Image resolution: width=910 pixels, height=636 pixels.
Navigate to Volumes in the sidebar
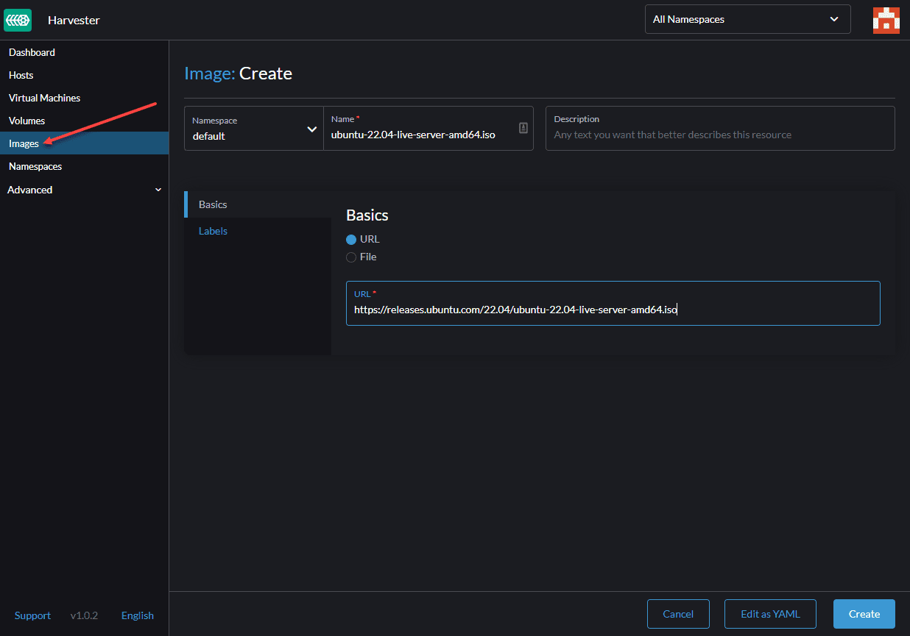27,121
